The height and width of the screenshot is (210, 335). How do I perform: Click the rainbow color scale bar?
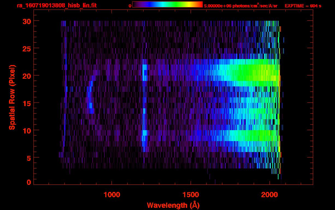(x=167, y=4)
